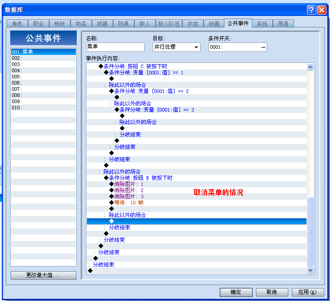
Task: Select the 消除图片: 3 command
Action: tap(196, 197)
